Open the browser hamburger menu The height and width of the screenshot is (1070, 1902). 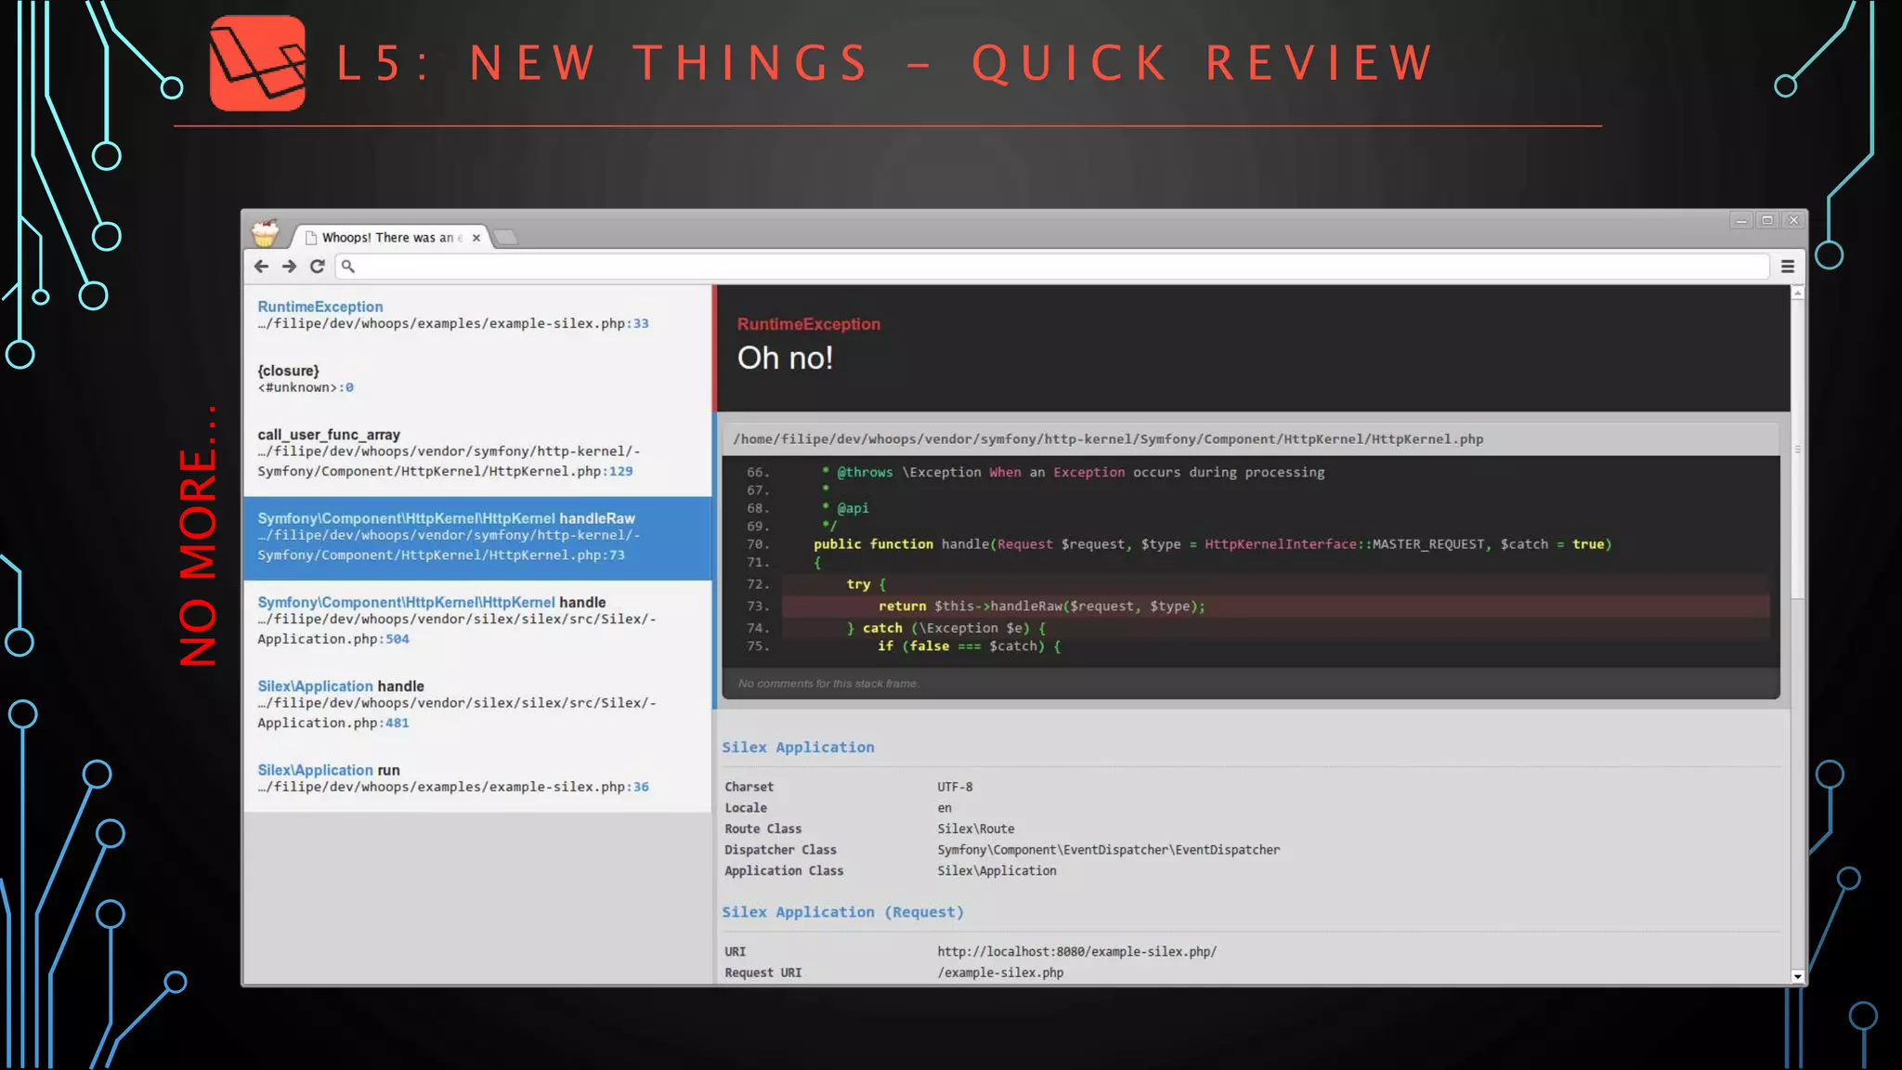point(1788,267)
